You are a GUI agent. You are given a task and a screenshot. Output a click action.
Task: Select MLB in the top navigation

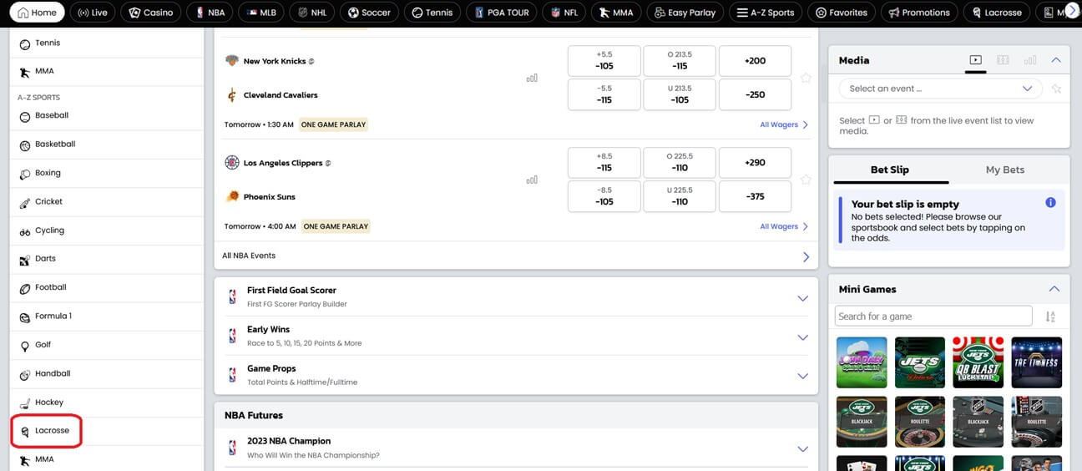pos(261,13)
